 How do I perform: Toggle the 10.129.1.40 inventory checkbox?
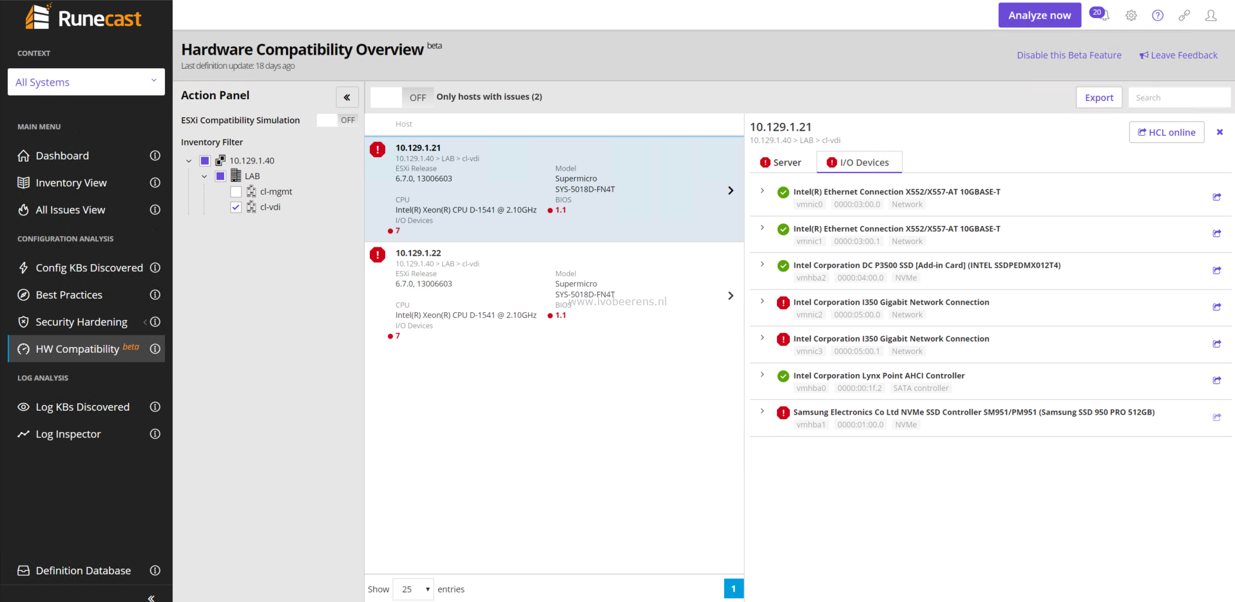pyautogui.click(x=205, y=160)
